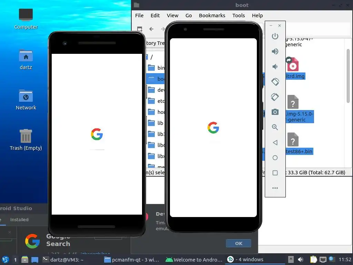Open Help menu in file manager
This screenshot has height=265, width=353.
[x=257, y=15]
